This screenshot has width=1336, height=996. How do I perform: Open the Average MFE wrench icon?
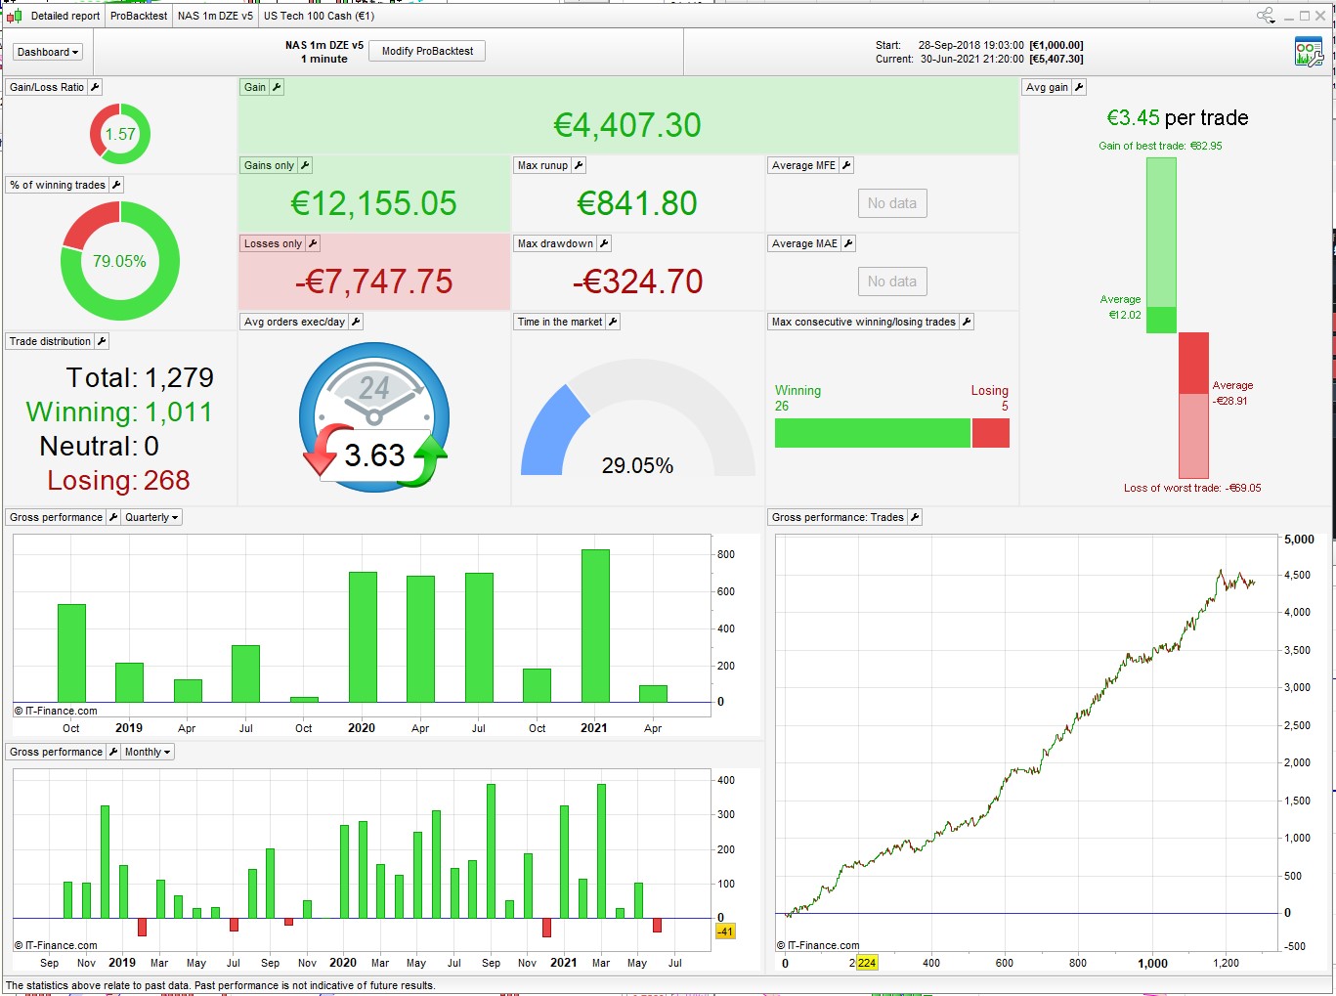pos(846,165)
